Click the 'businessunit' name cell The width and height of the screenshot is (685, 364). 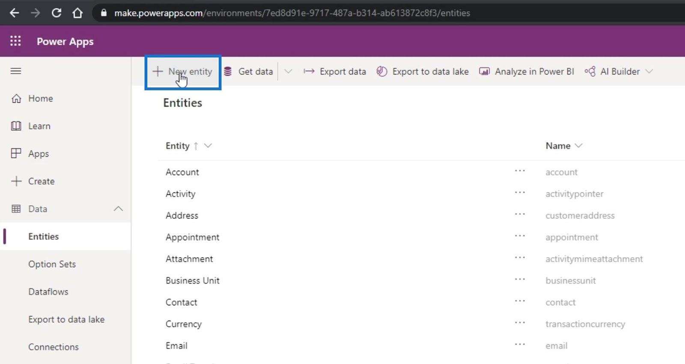[x=571, y=280]
